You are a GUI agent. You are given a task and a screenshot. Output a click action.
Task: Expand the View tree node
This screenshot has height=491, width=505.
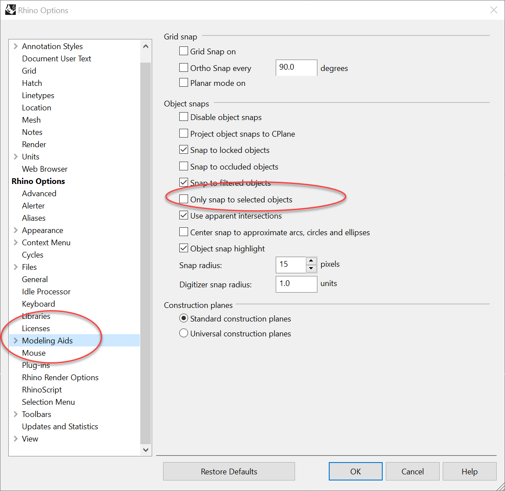click(15, 438)
